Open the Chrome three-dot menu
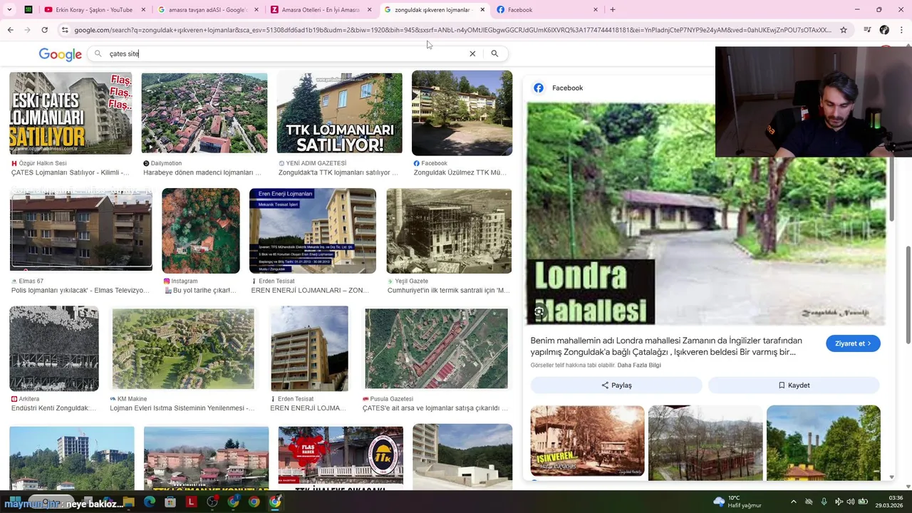Viewport: 912px width, 513px height. 901,30
